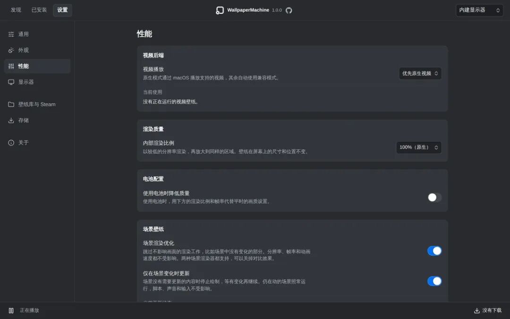Switch to the 发现 tab
This screenshot has height=319, width=510.
(x=16, y=10)
